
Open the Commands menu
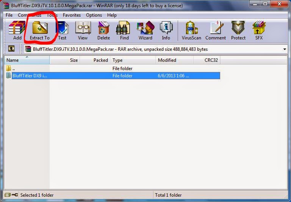click(30, 15)
